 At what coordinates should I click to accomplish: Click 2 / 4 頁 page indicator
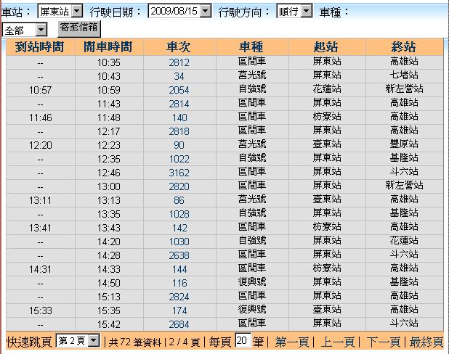click(185, 342)
